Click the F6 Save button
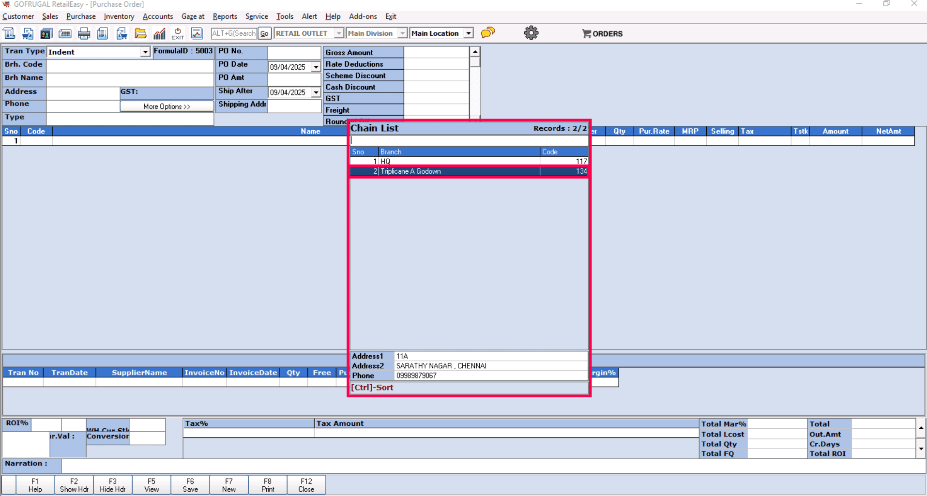927x496 pixels. click(x=190, y=485)
